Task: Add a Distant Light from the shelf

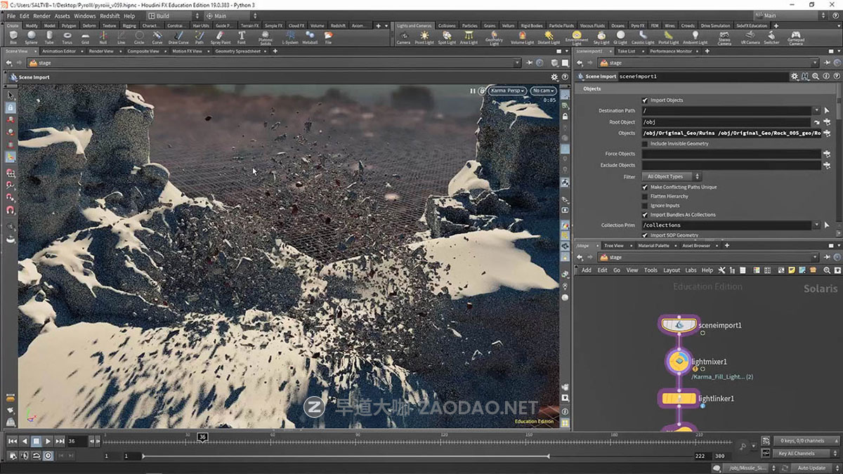Action: [x=549, y=37]
